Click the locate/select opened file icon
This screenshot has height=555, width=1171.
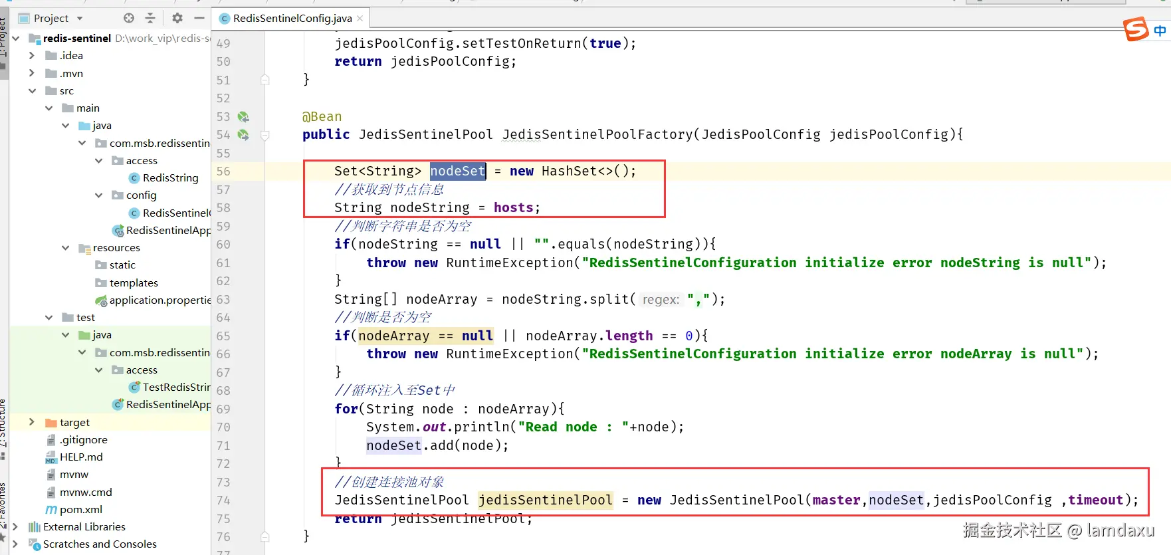(x=129, y=18)
